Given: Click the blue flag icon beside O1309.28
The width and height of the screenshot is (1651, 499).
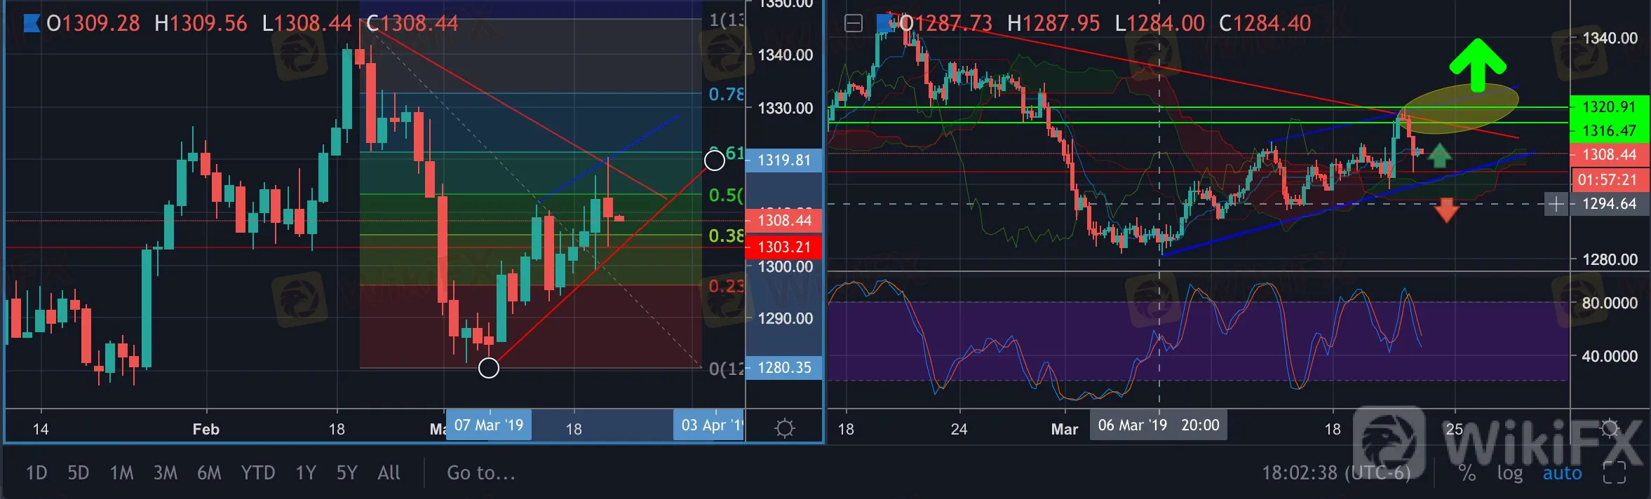Looking at the screenshot, I should point(31,24).
